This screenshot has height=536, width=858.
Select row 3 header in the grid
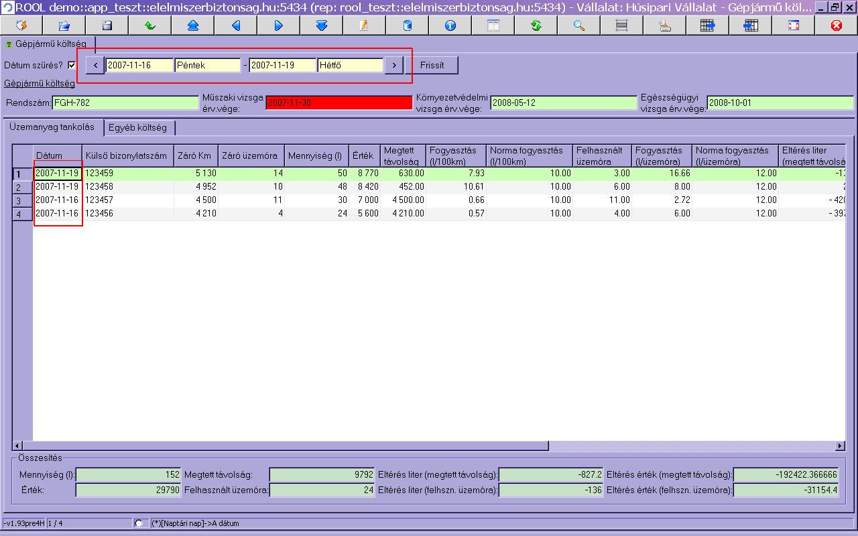click(x=23, y=200)
